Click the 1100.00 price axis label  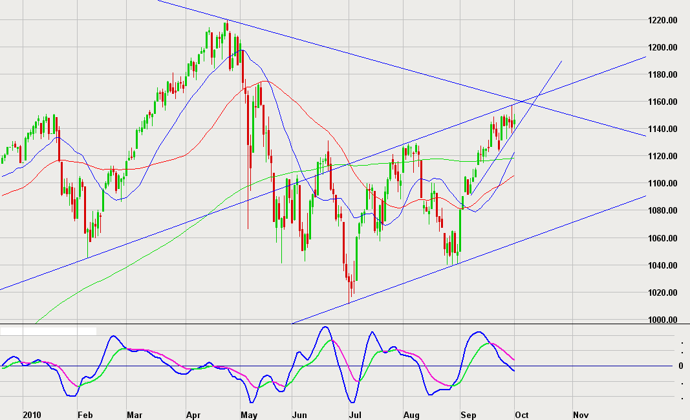coord(663,184)
